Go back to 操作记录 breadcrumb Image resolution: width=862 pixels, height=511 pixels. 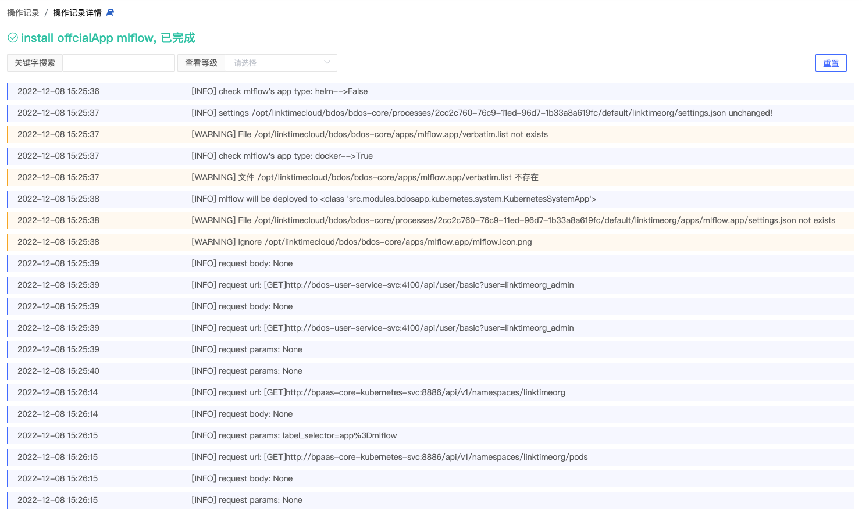click(x=23, y=13)
